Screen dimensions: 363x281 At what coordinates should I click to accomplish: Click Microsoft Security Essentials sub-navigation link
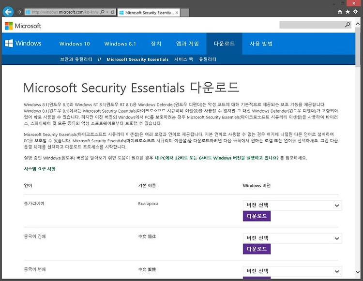click(137, 59)
